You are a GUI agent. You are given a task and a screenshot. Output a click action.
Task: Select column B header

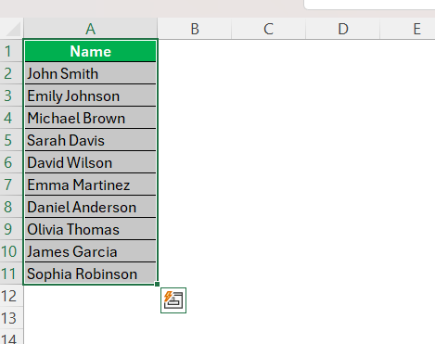195,29
